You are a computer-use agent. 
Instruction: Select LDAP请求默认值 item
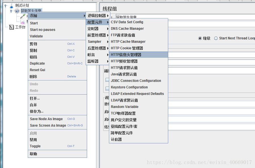click(x=138, y=100)
